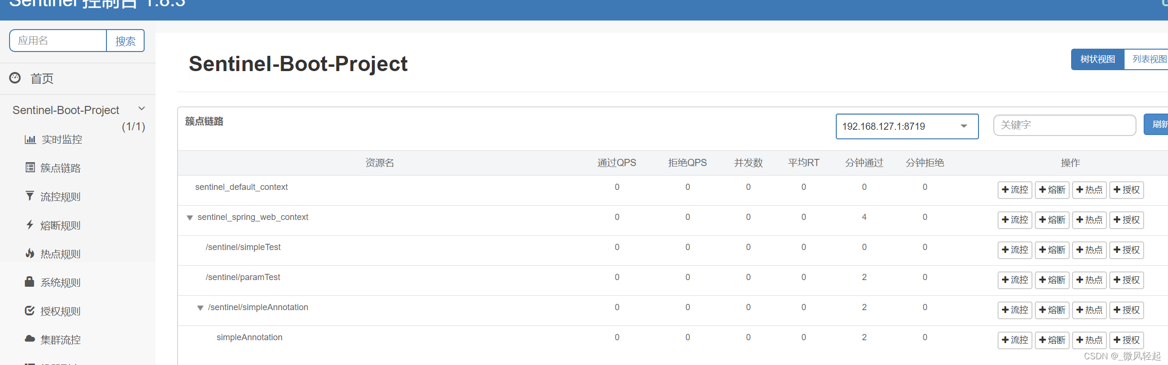Add 熔断 rule for /sentinel/simpleTest
Screen dimensions: 1168x365
pyautogui.click(x=1052, y=250)
